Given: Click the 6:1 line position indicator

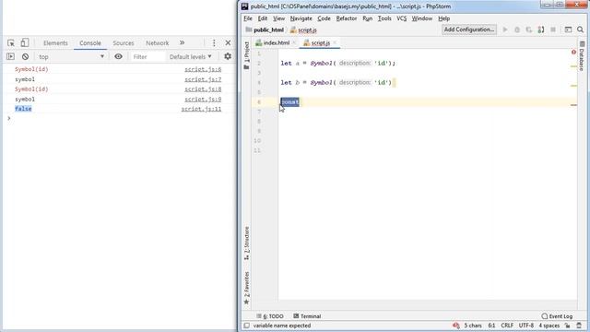Looking at the screenshot, I should coord(491,326).
